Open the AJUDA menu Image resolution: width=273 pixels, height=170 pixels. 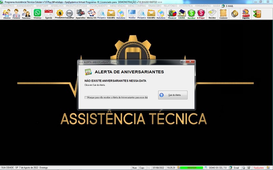217,6
